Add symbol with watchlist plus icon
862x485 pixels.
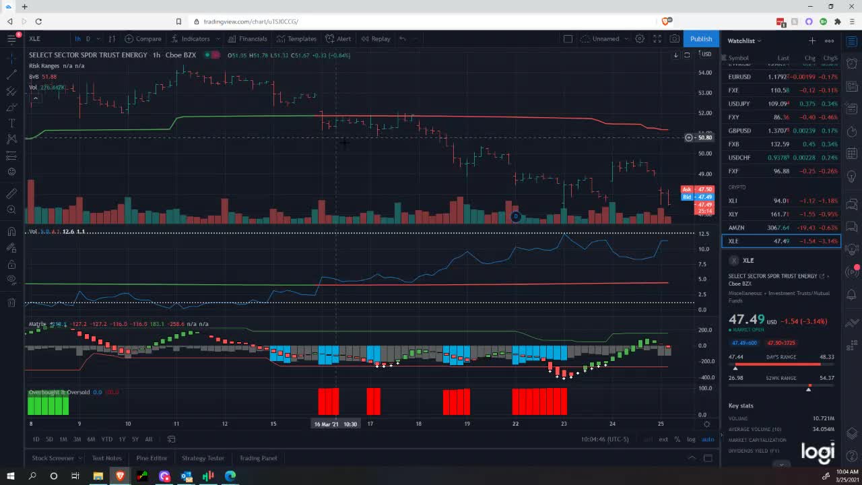[812, 40]
